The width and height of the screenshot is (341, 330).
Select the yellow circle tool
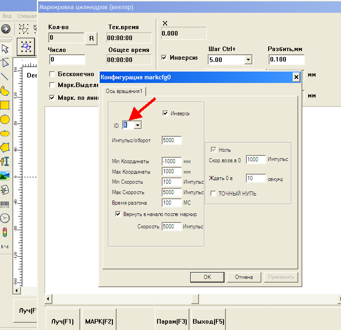[x=5, y=119]
